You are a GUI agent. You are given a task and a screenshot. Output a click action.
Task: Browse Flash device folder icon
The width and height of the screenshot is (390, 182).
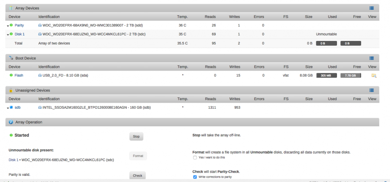374,76
